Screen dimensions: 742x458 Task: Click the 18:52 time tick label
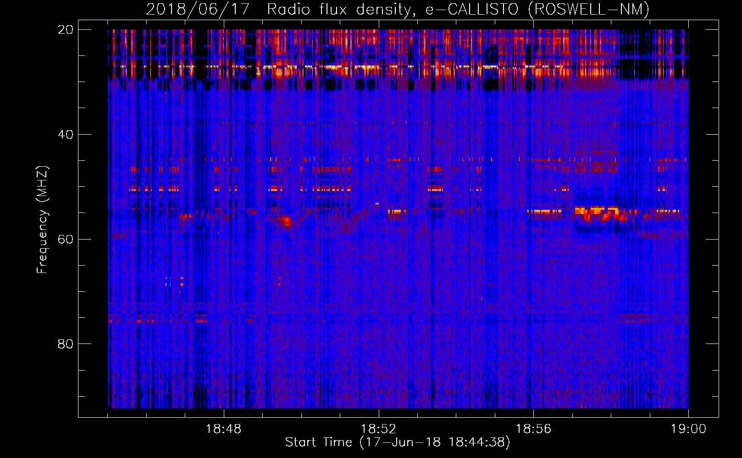coord(378,429)
